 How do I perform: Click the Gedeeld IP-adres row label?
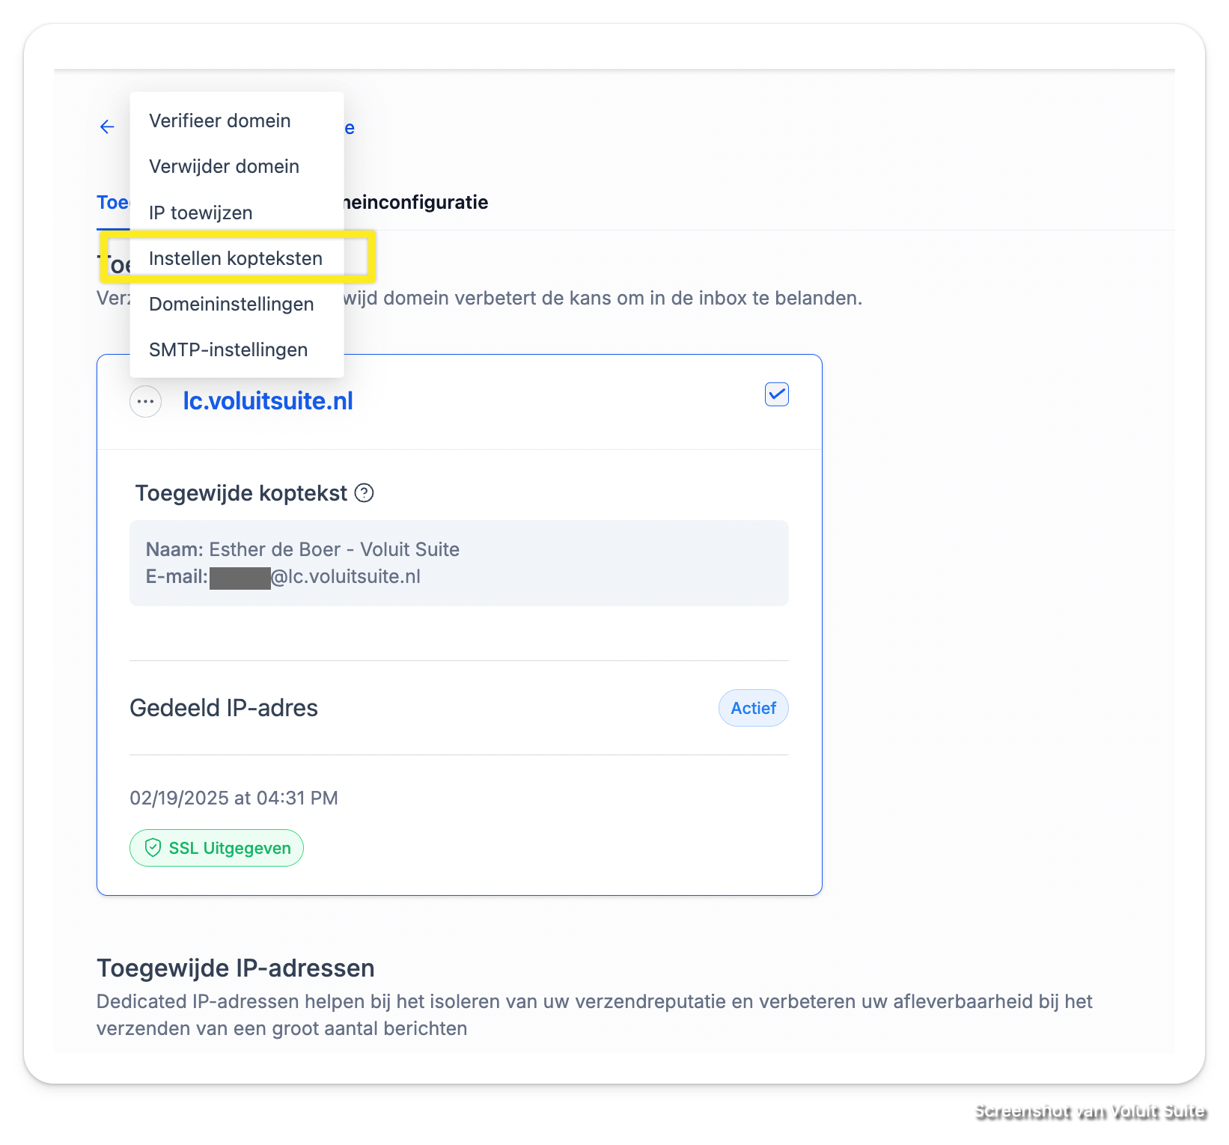[224, 708]
